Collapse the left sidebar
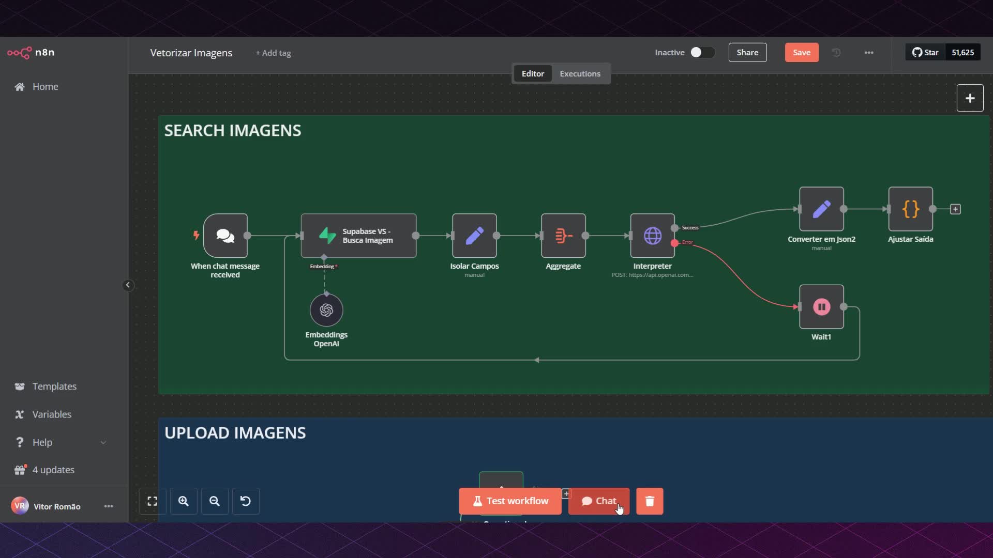Viewport: 993px width, 558px height. pyautogui.click(x=128, y=285)
